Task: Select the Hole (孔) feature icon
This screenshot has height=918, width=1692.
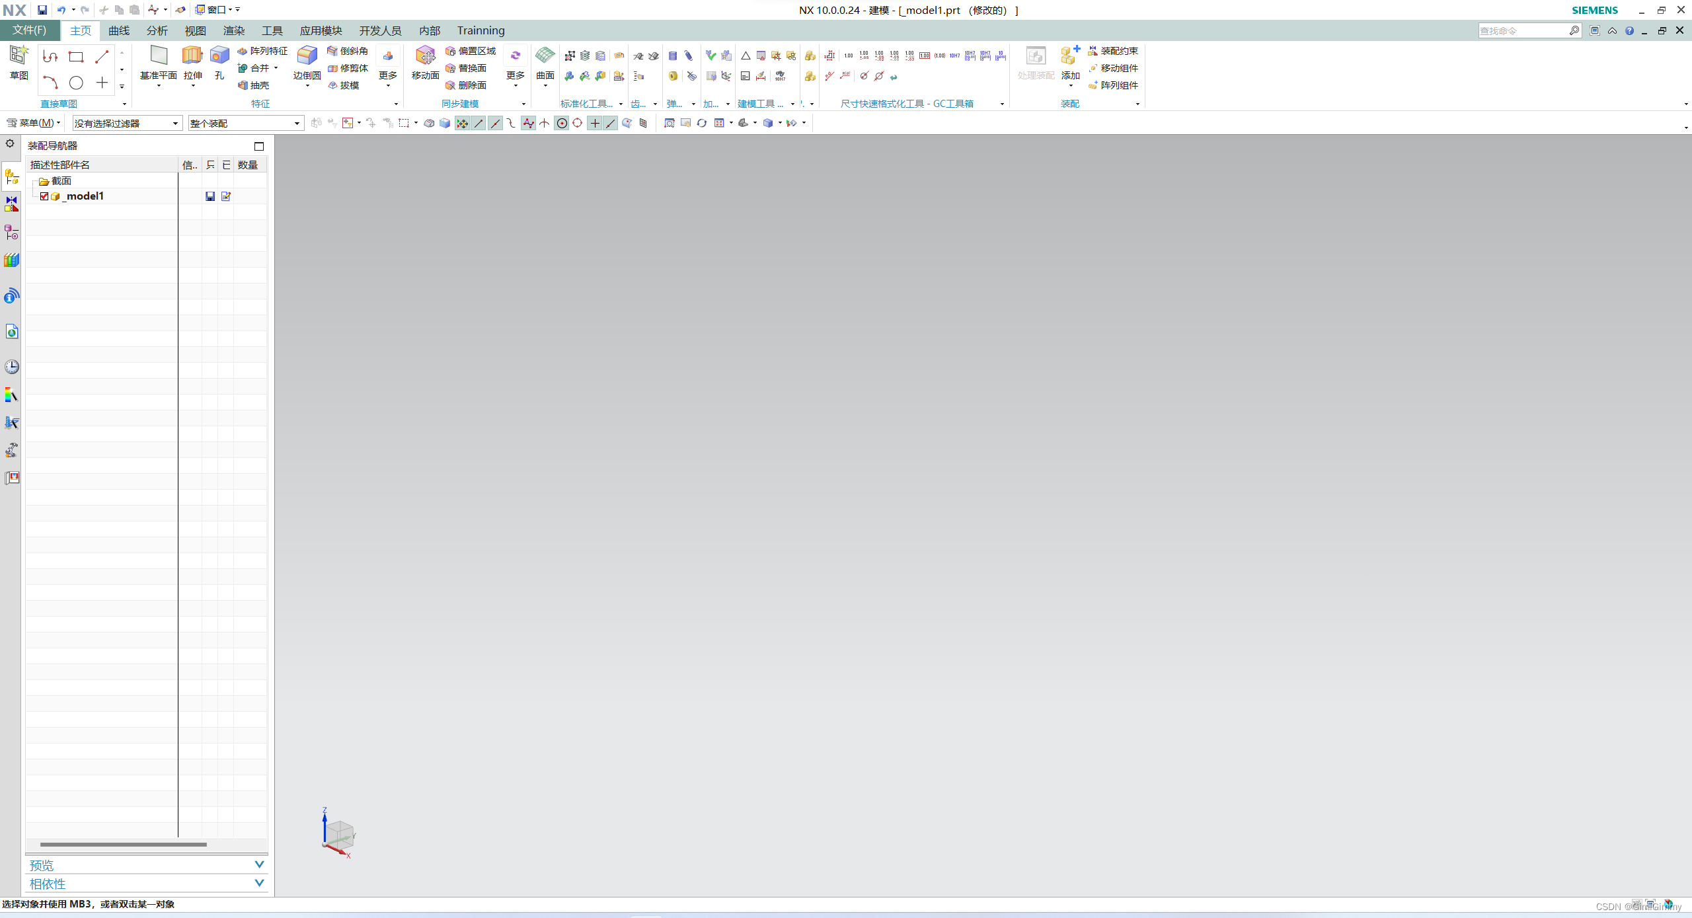Action: [219, 56]
